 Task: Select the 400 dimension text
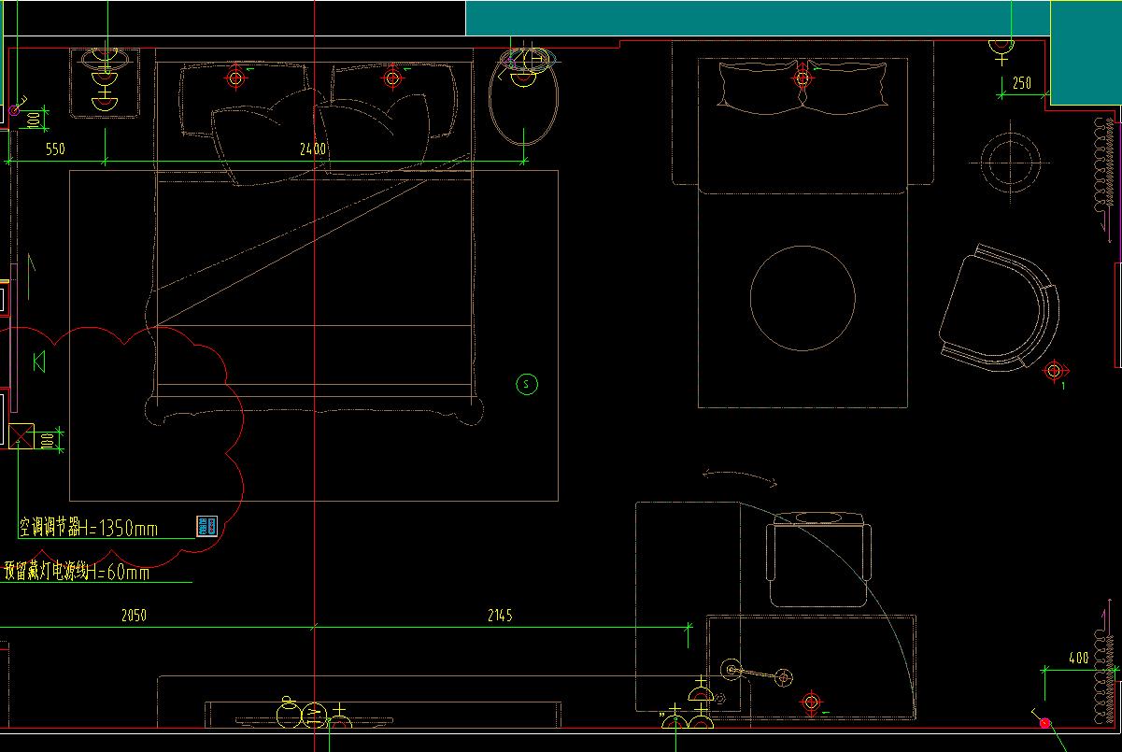[x=1078, y=658]
